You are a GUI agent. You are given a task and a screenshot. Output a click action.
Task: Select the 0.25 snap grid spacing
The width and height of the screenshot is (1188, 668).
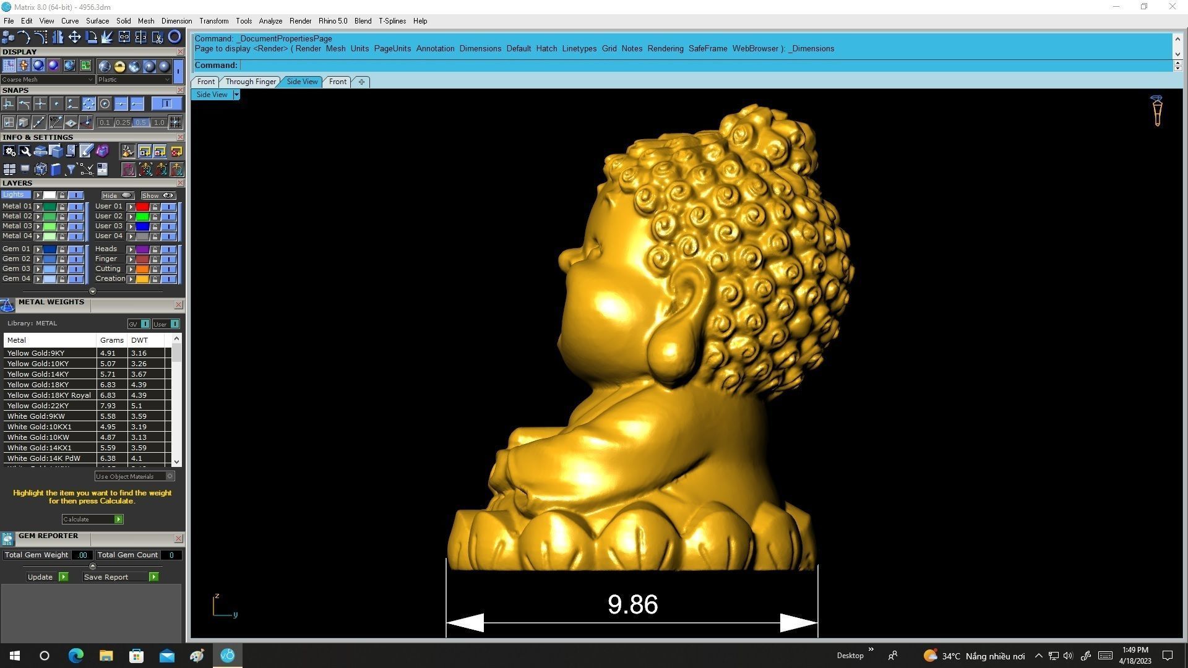tap(123, 122)
